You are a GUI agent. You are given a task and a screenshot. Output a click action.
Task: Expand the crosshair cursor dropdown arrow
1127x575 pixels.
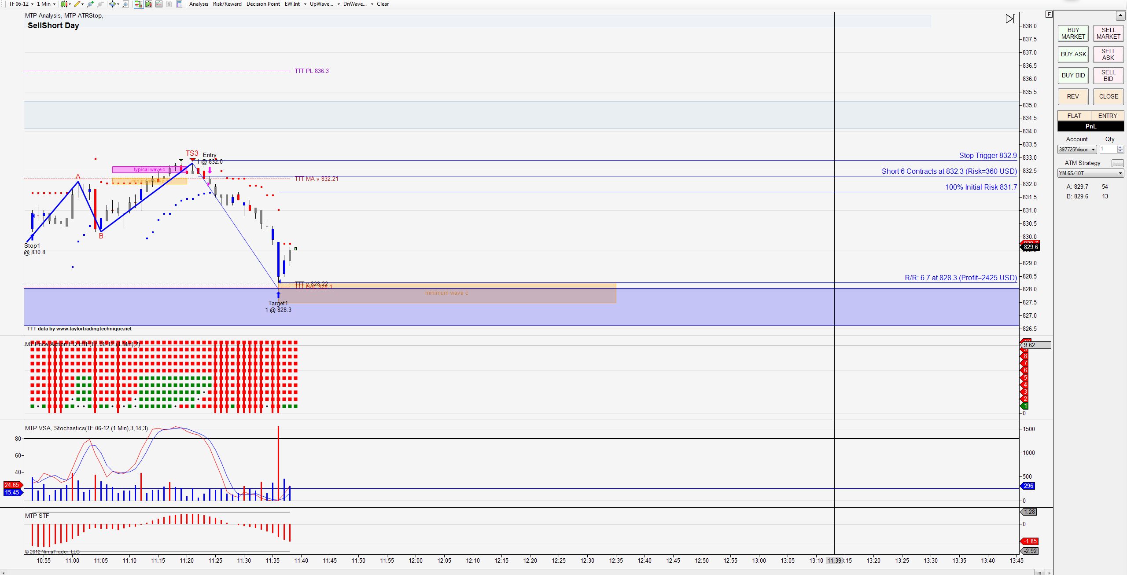click(118, 4)
